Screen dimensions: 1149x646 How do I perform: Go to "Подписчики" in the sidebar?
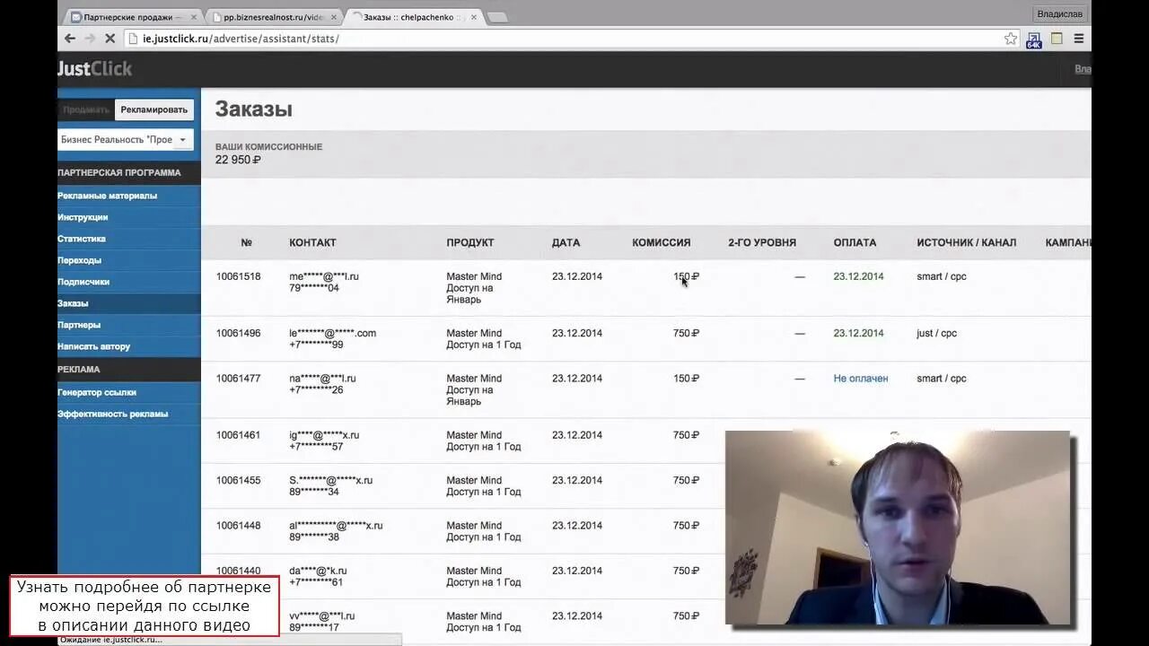[x=83, y=282]
